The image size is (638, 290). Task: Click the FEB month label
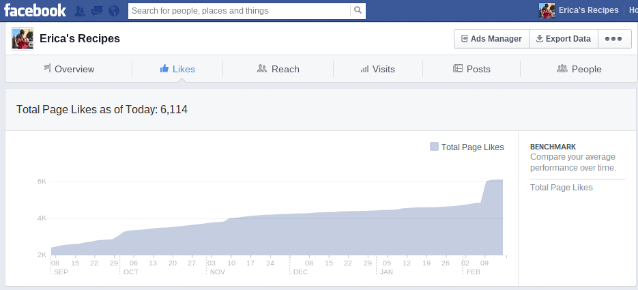[x=474, y=272]
